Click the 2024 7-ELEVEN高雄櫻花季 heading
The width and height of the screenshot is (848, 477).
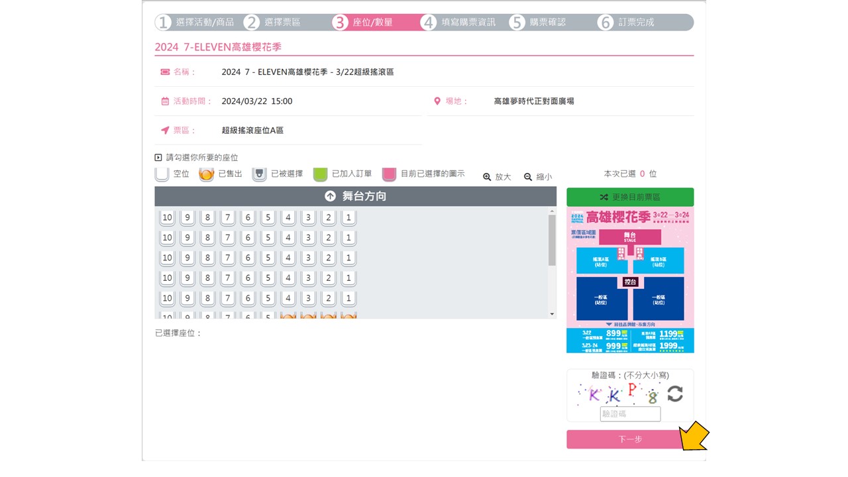[x=219, y=48]
